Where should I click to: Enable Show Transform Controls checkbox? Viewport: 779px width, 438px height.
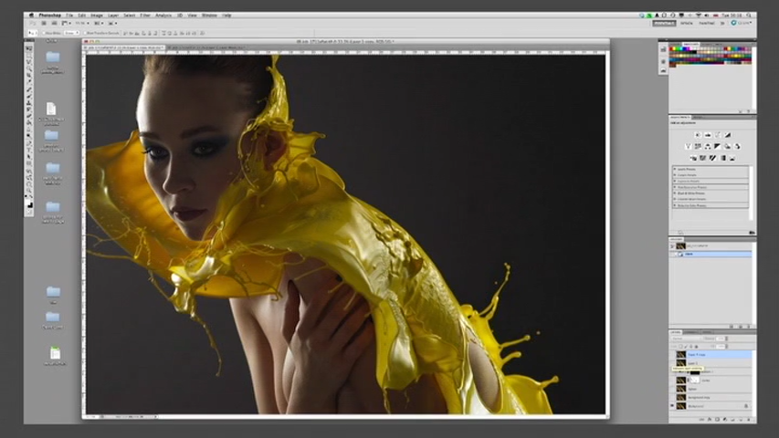coord(85,33)
